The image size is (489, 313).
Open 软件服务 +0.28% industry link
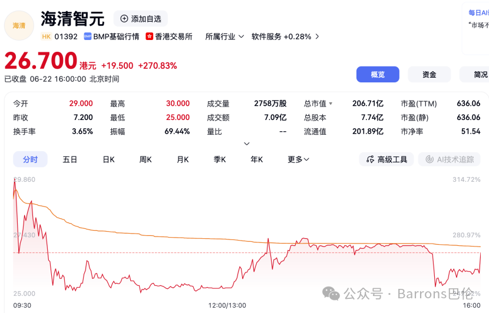(x=281, y=36)
